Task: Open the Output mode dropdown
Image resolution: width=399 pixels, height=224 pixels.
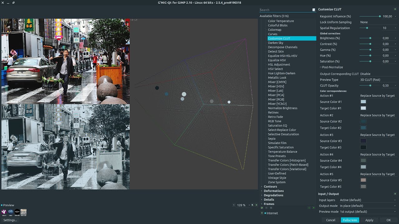Action: 368,206
